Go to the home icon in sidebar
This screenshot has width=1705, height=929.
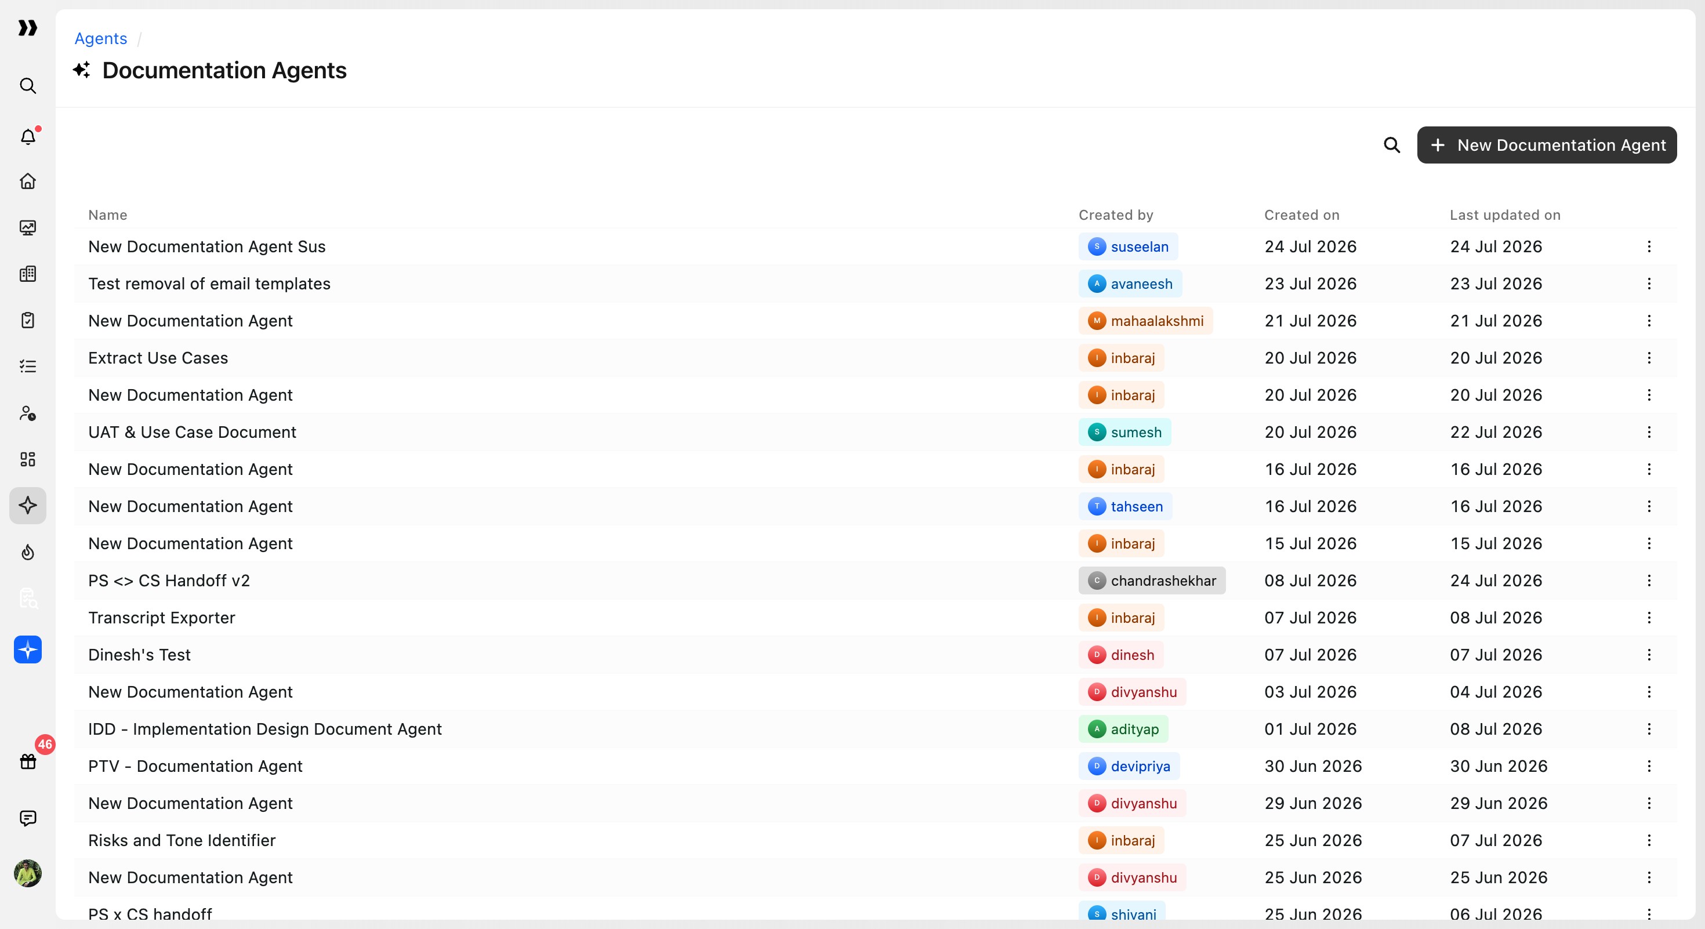[28, 182]
